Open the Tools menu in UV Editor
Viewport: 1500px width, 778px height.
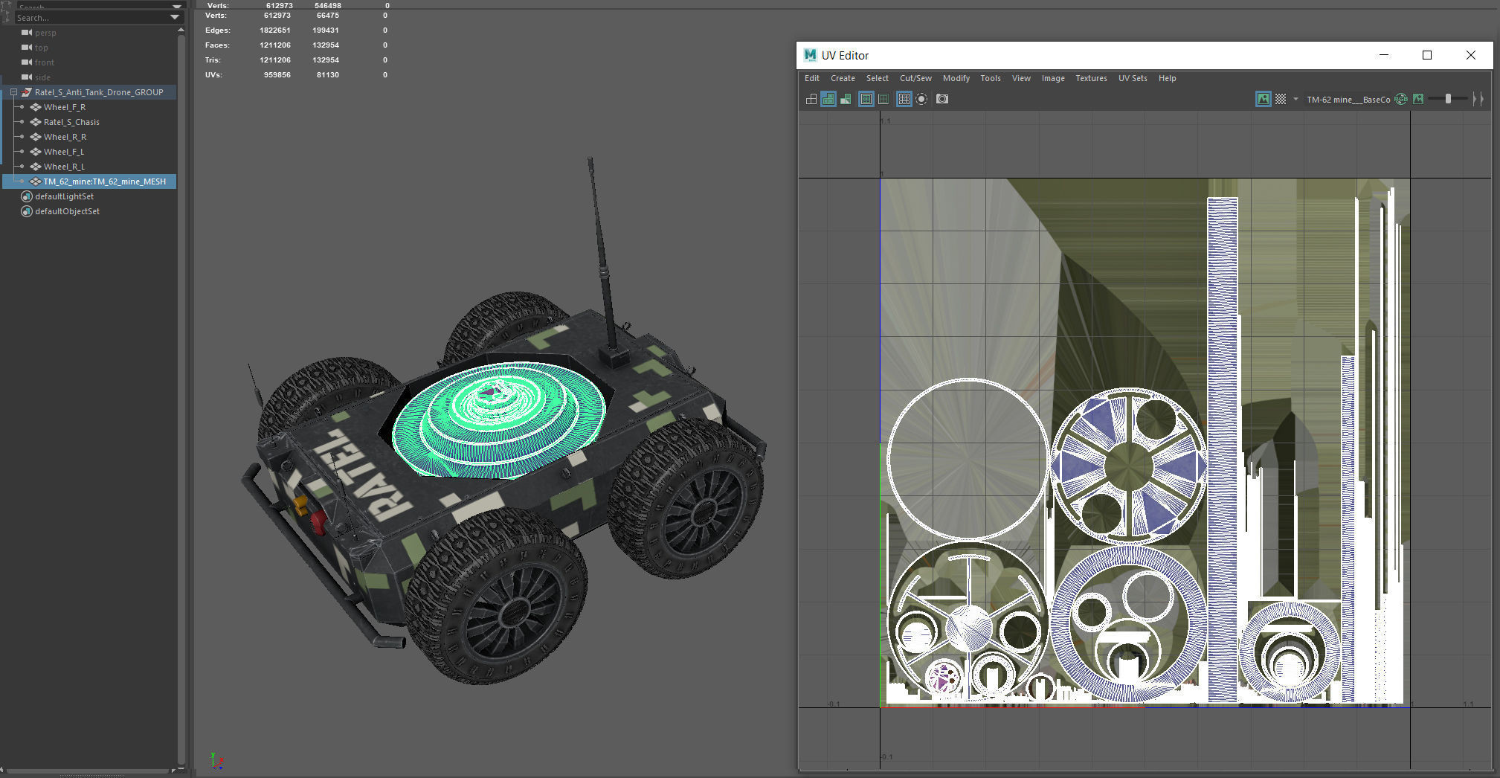point(991,78)
